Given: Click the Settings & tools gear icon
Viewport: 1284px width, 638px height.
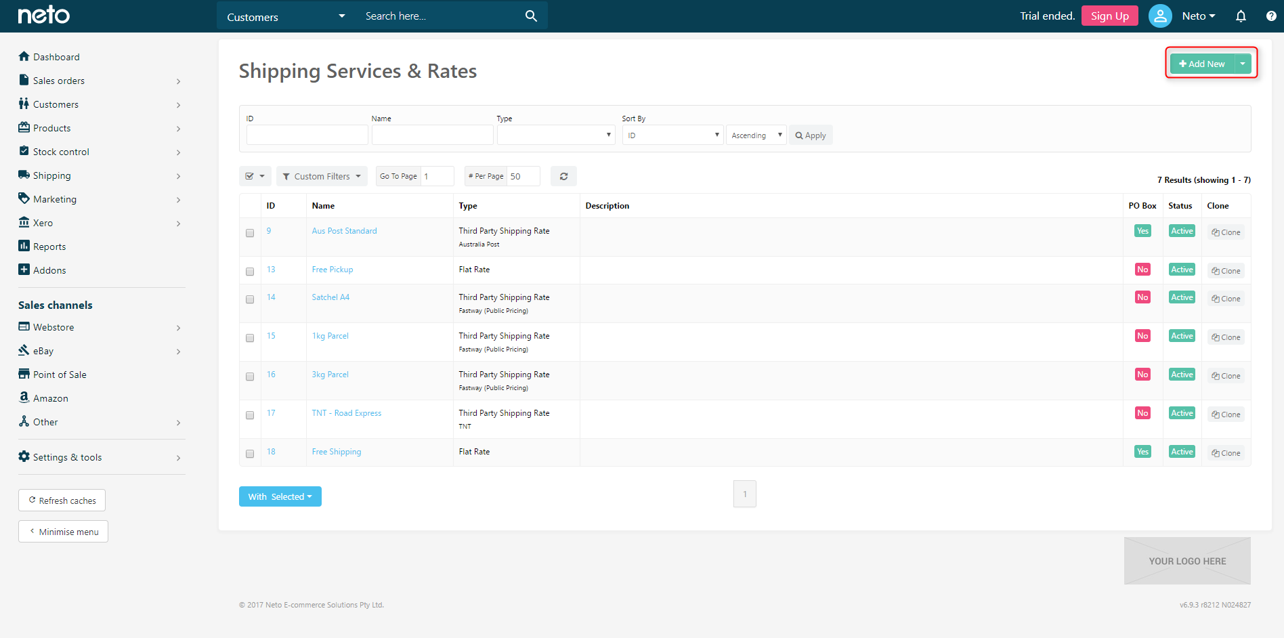Looking at the screenshot, I should pyautogui.click(x=24, y=456).
